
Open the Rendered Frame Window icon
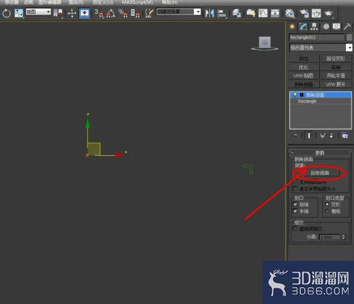click(x=316, y=13)
